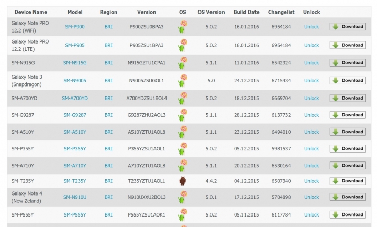Click Unlock link for SM-N910U

(x=312, y=197)
